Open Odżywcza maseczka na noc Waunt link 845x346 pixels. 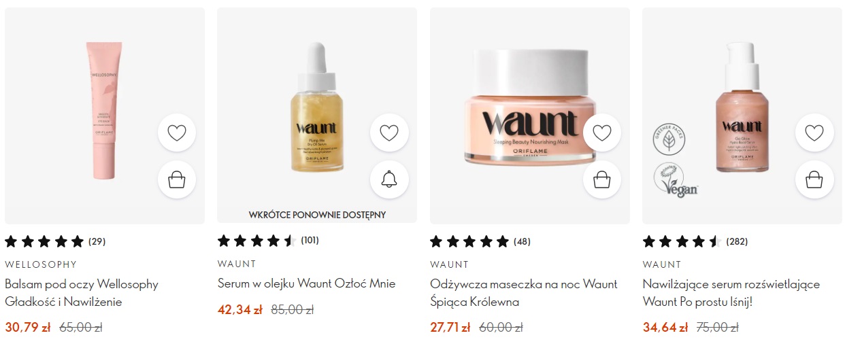[x=524, y=293]
